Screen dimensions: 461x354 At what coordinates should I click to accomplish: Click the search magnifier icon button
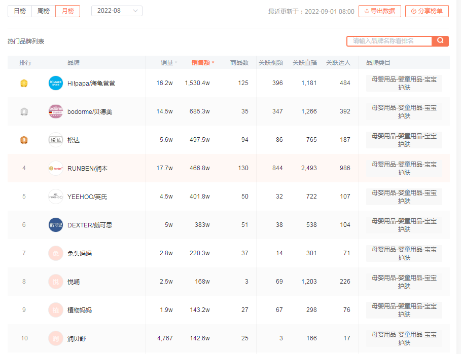click(x=440, y=41)
